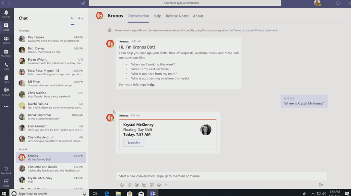
Task: Open the Help tab for Kronos
Action: click(157, 16)
